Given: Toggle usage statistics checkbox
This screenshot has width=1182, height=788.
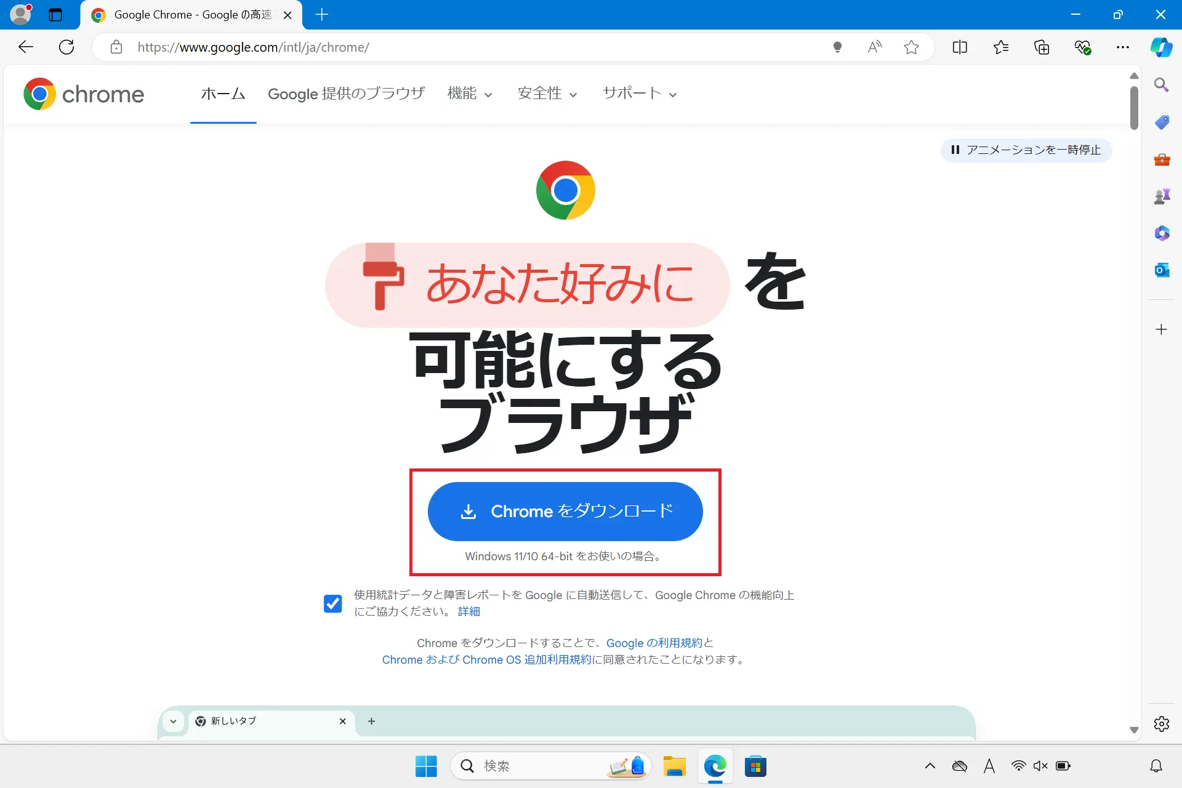Looking at the screenshot, I should point(332,603).
